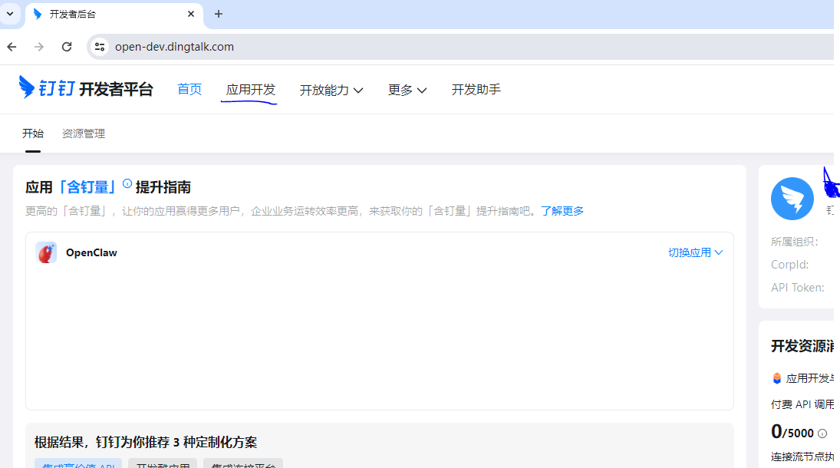This screenshot has height=468, width=840.
Task: Click the browser back arrow
Action: coord(11,46)
